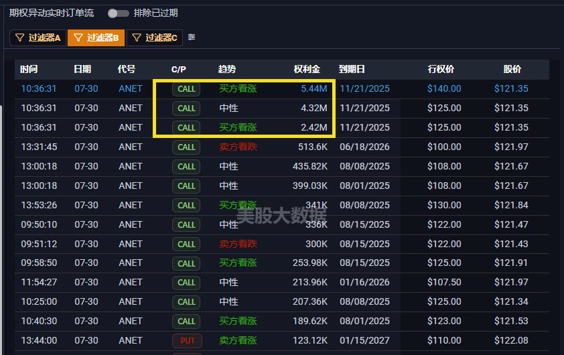Open ANET ticker link in the first row

point(131,89)
